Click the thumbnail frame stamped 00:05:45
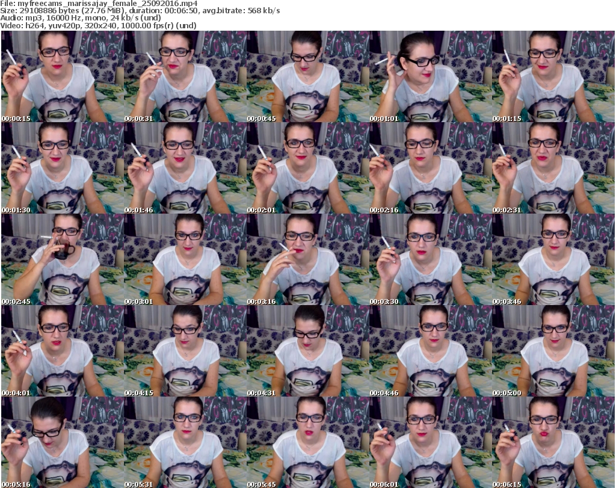 [x=308, y=442]
